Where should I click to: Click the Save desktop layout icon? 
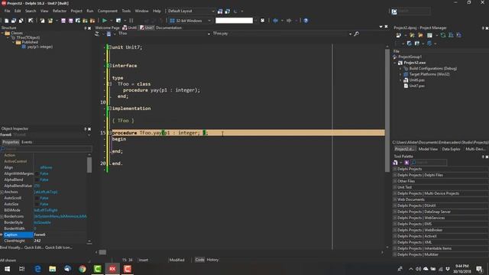point(220,11)
